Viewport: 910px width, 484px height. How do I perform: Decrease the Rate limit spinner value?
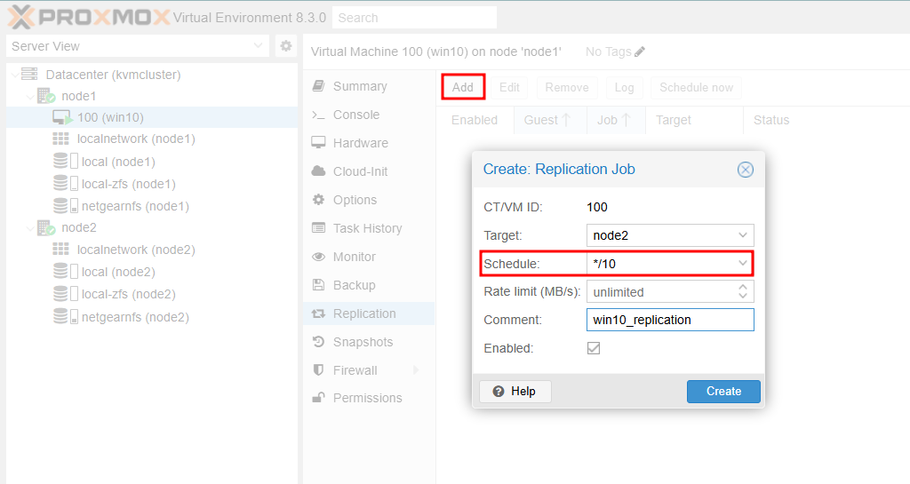[742, 296]
